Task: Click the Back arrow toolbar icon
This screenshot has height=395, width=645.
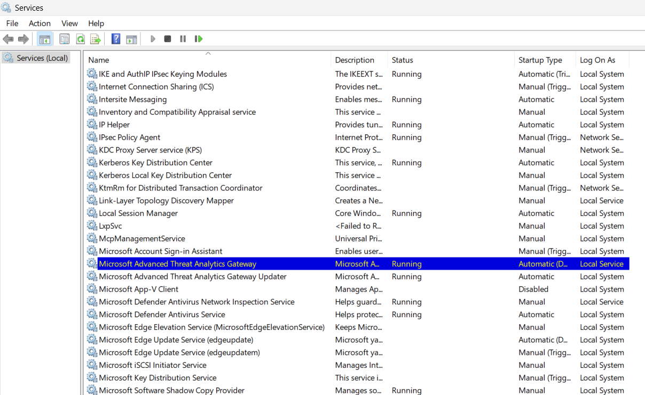Action: coord(8,39)
